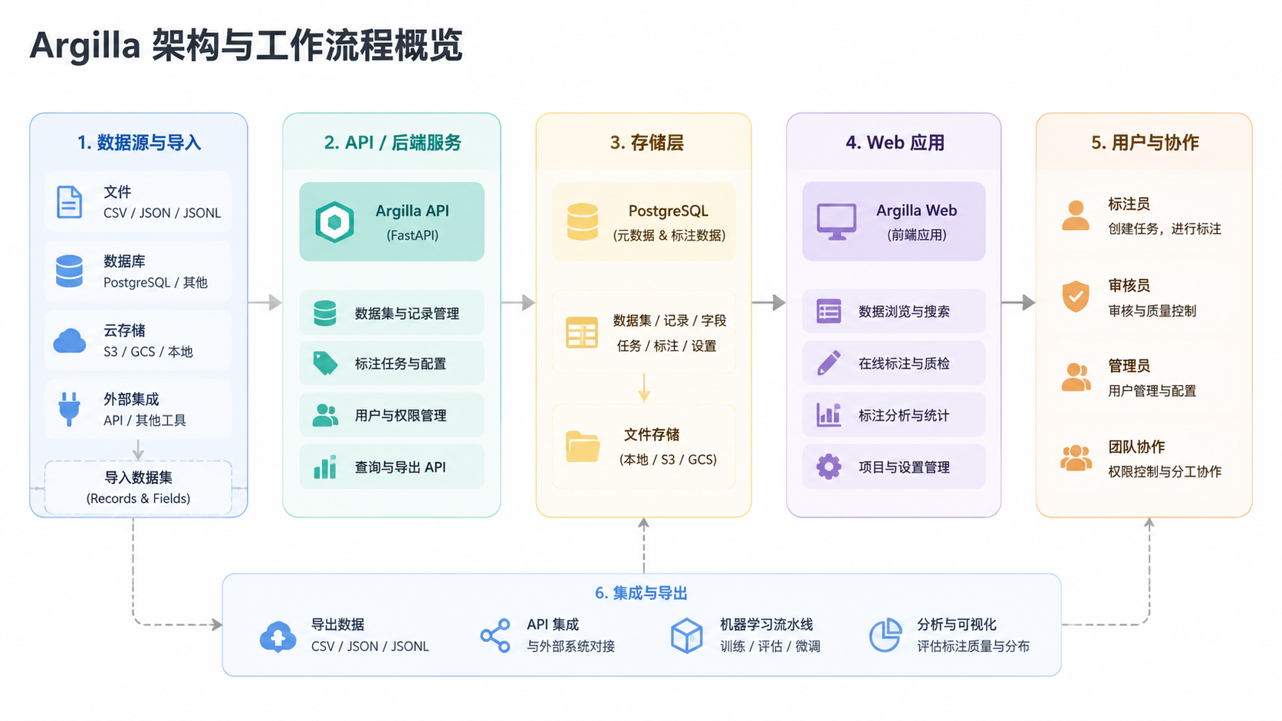The height and width of the screenshot is (721, 1282).
Task: Click the gear icon beside 项目与设置管理
Action: [829, 467]
